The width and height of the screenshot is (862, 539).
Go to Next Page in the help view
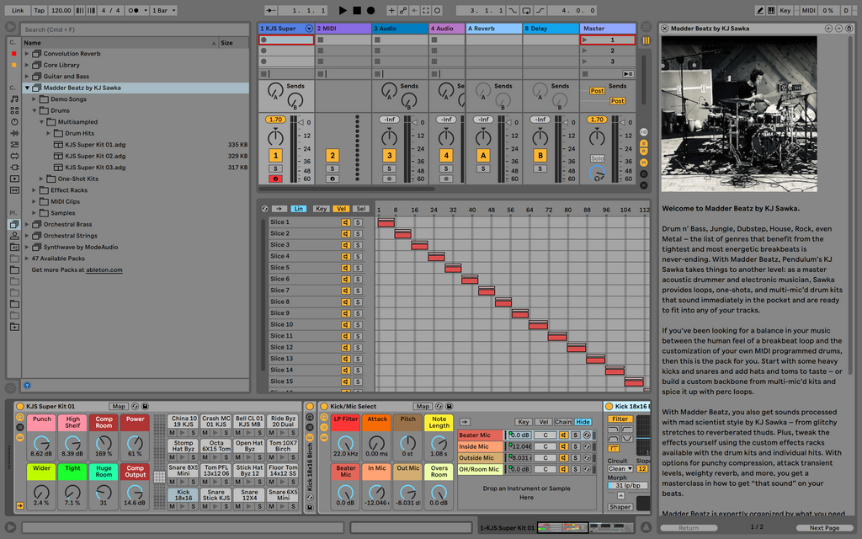[x=824, y=528]
